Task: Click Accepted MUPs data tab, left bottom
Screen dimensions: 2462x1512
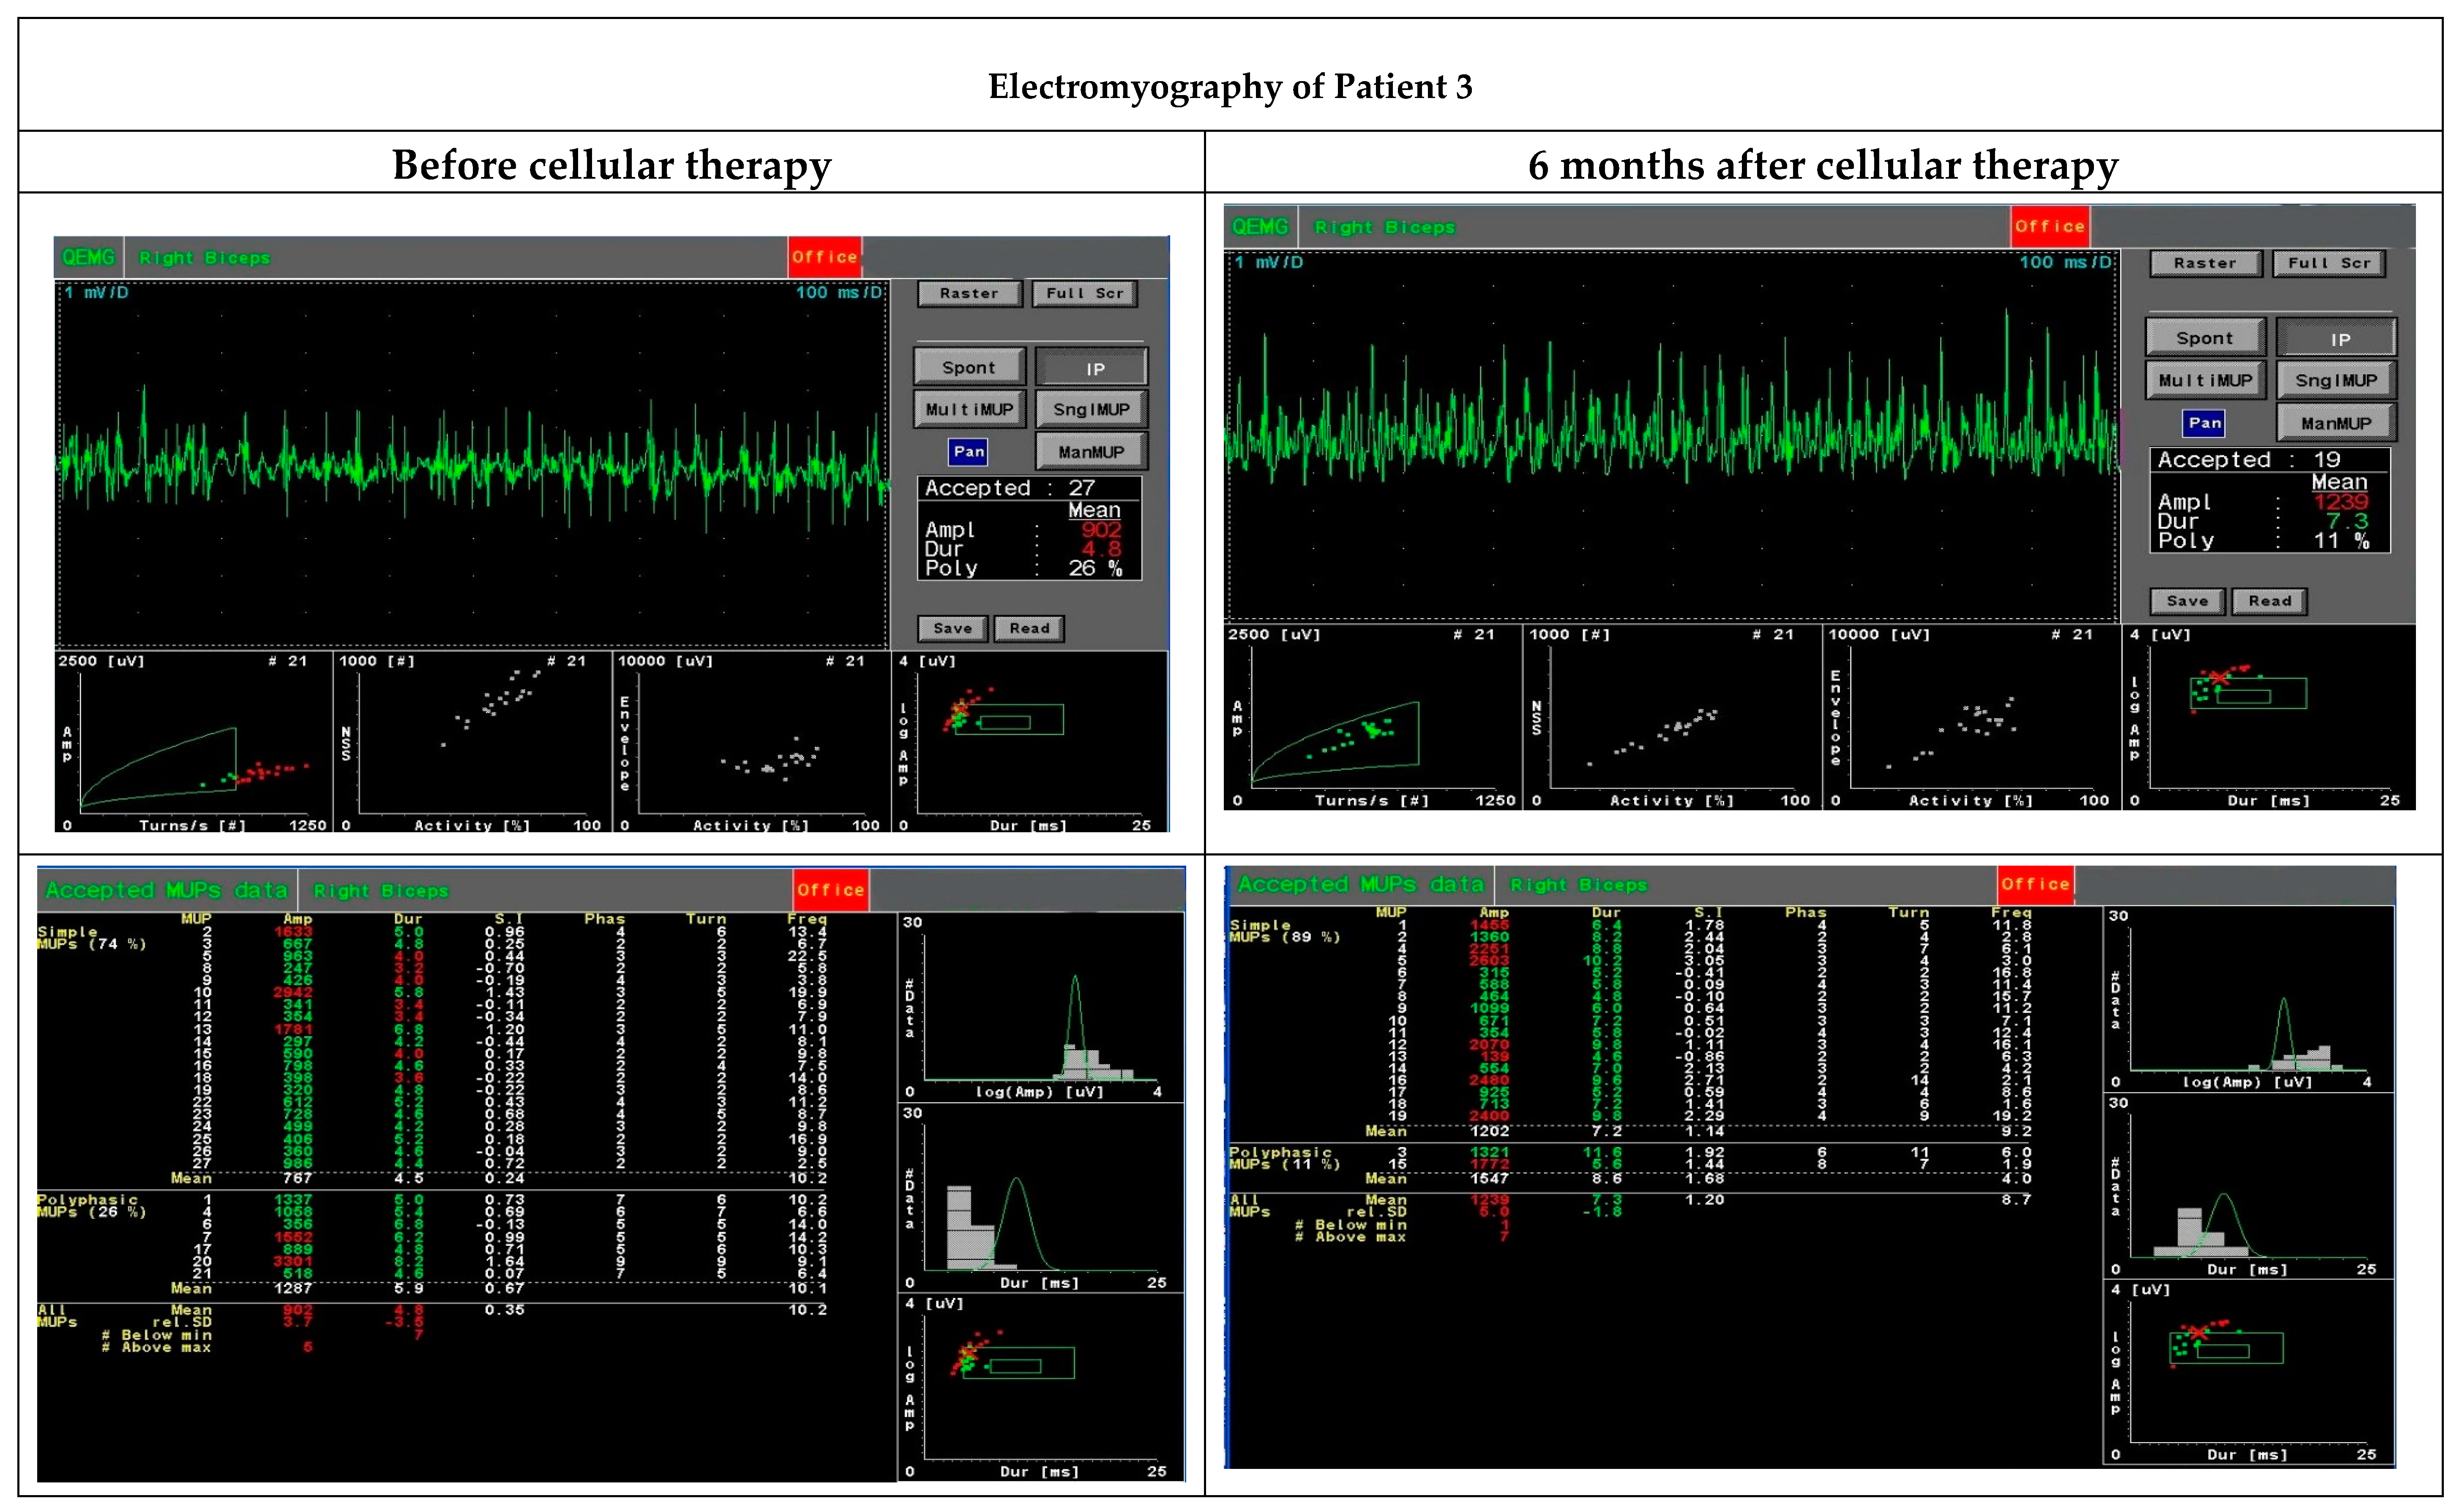Action: [x=166, y=890]
